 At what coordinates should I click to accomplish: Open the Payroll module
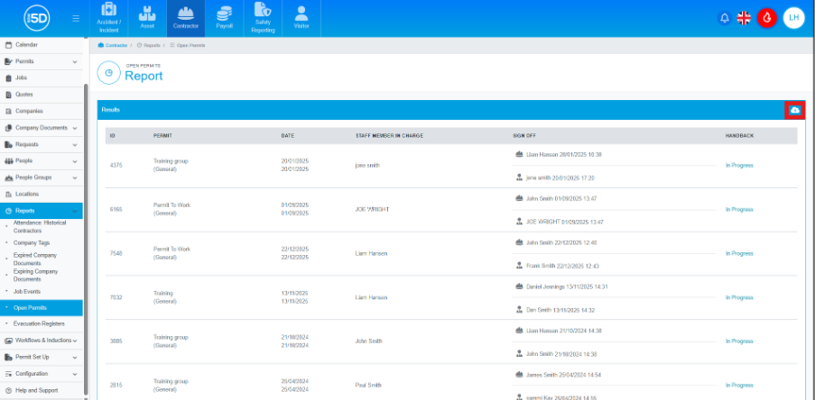point(224,18)
